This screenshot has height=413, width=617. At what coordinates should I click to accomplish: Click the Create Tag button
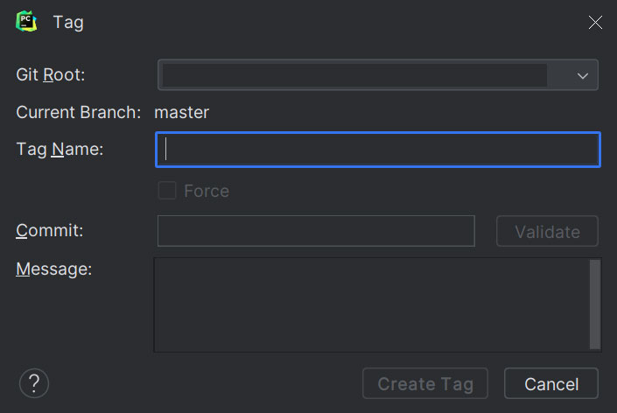coord(425,383)
